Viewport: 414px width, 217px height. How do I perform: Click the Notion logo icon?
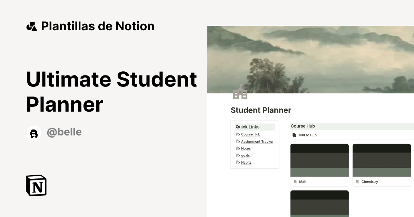(36, 185)
